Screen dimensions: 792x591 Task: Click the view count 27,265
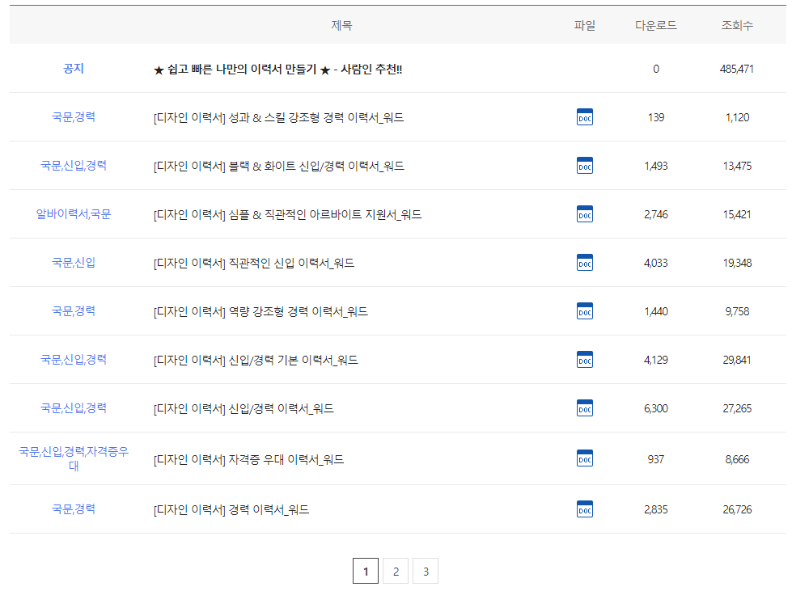click(x=737, y=408)
